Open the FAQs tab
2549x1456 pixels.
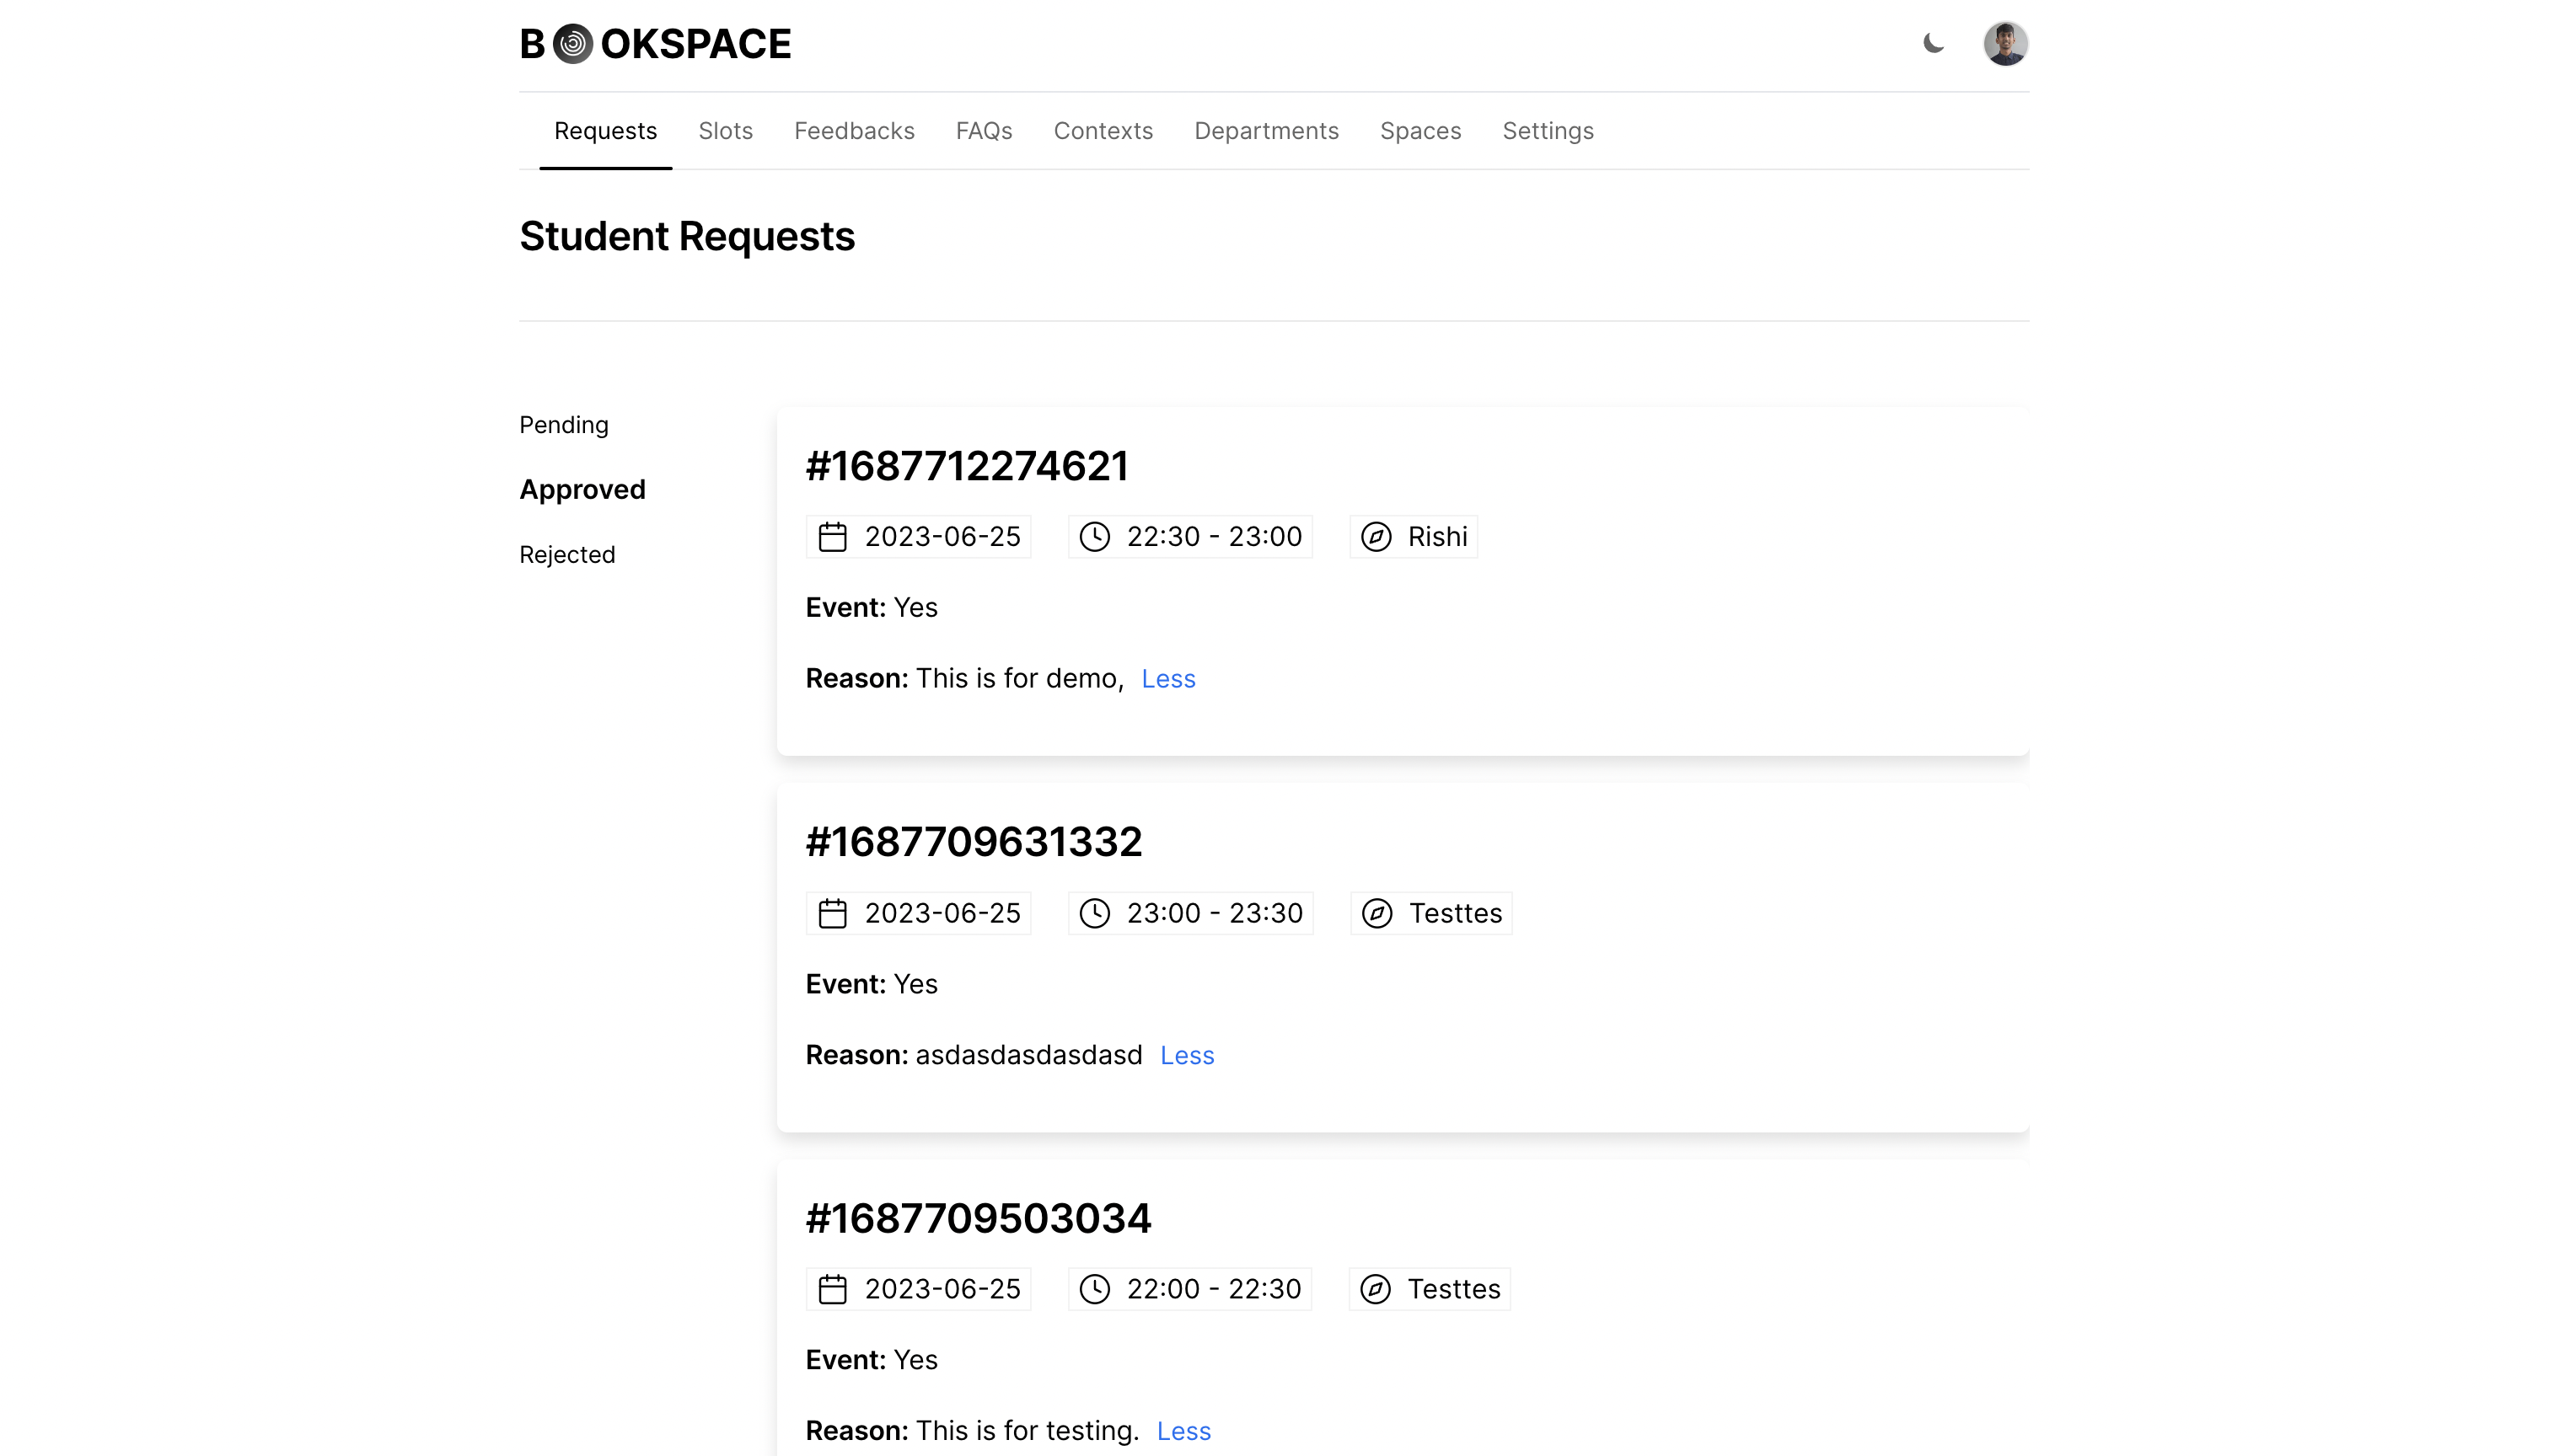(x=984, y=131)
